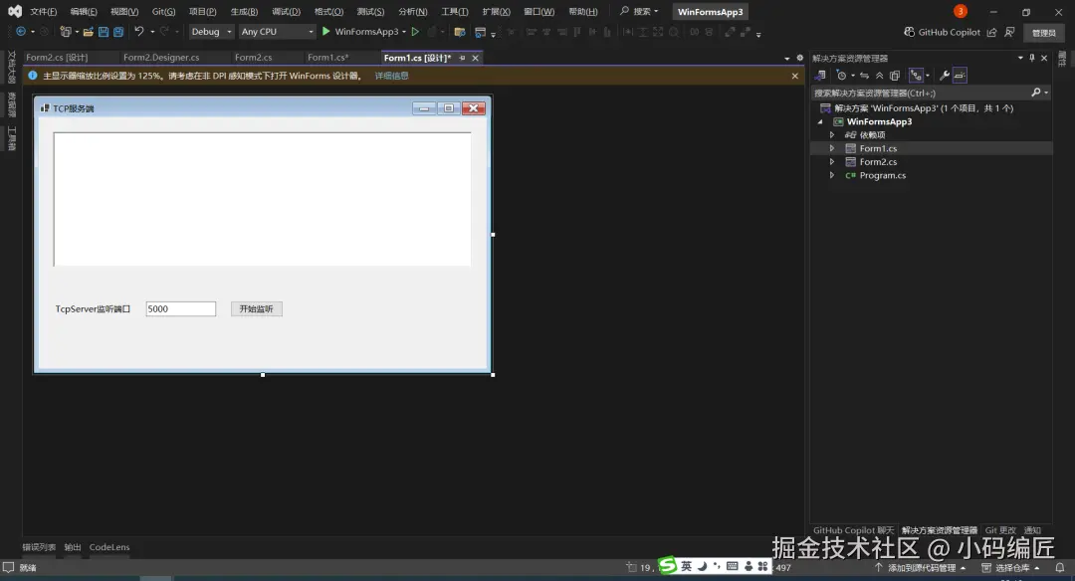Viewport: 1075px width, 581px height.
Task: Open the 调试(D) menu
Action: pyautogui.click(x=286, y=12)
